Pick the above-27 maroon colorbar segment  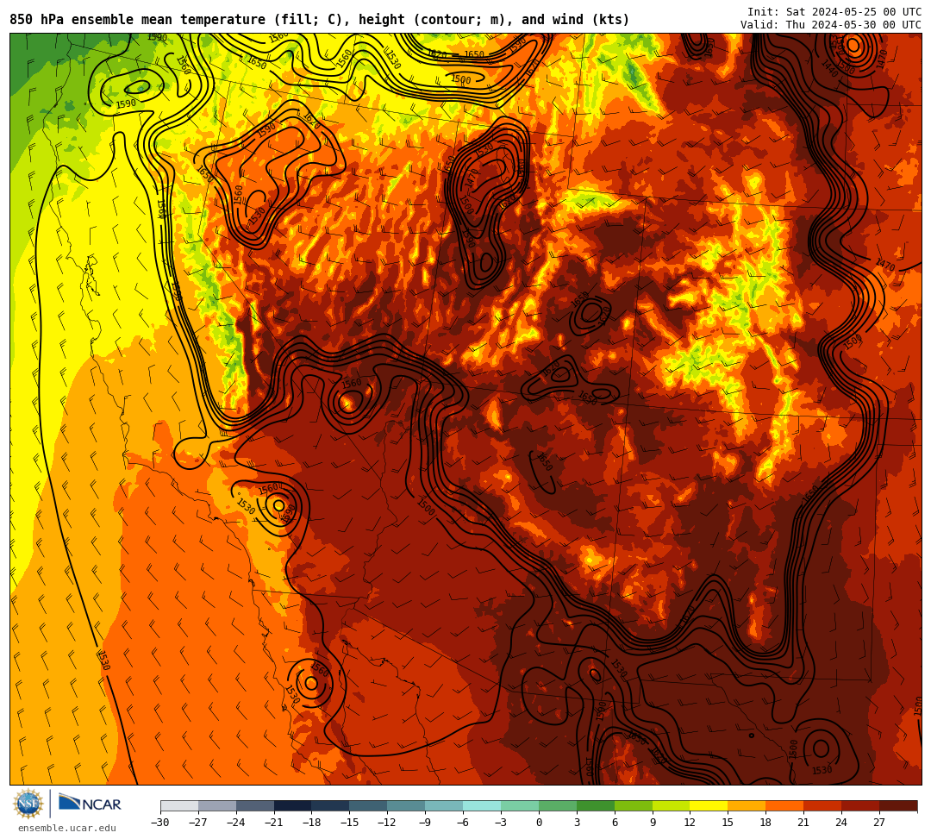898,805
